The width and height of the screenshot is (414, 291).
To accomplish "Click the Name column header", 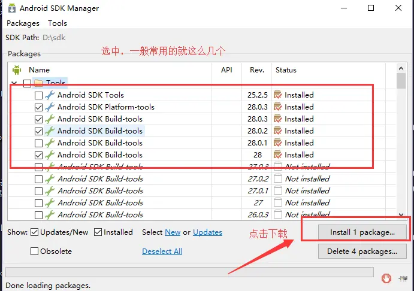I will click(39, 70).
